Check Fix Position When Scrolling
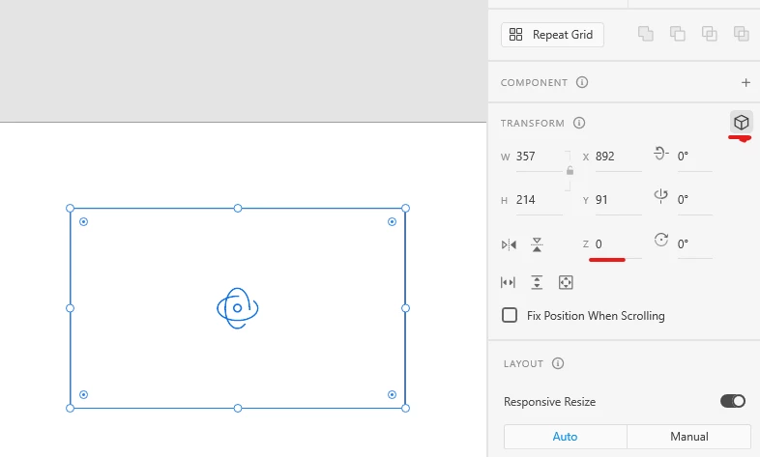Viewport: 760px width, 457px height. pyautogui.click(x=510, y=315)
